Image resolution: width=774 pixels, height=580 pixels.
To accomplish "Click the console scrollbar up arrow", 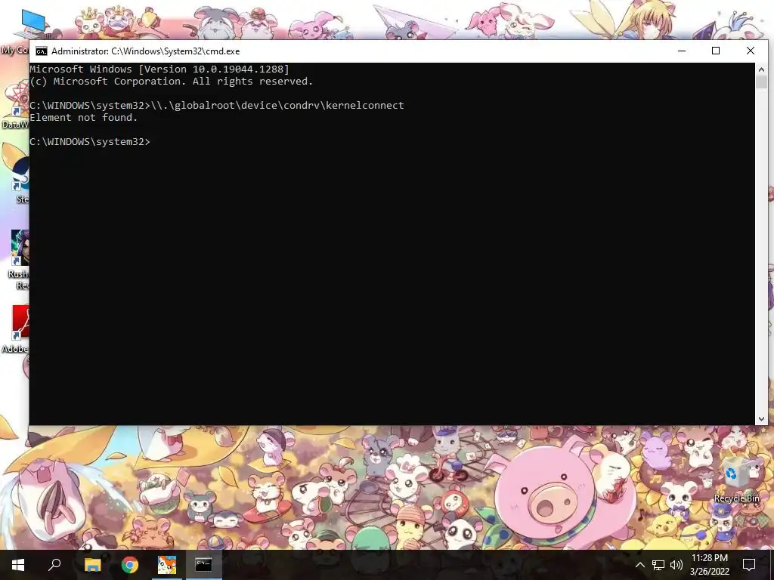I will coord(761,69).
